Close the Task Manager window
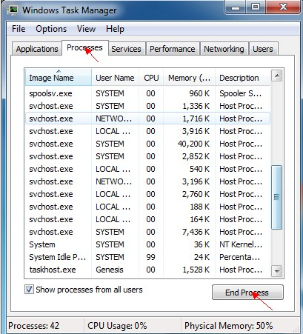The image size is (303, 334). (283, 7)
